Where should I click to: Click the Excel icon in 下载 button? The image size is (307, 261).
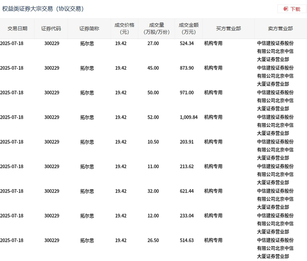coord(286,9)
